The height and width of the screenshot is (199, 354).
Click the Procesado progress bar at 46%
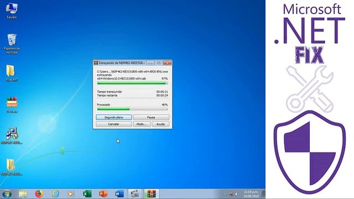(x=133, y=109)
